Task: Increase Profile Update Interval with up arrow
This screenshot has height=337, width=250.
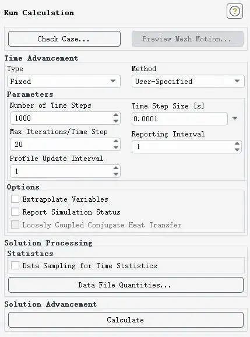Action: coord(116,168)
